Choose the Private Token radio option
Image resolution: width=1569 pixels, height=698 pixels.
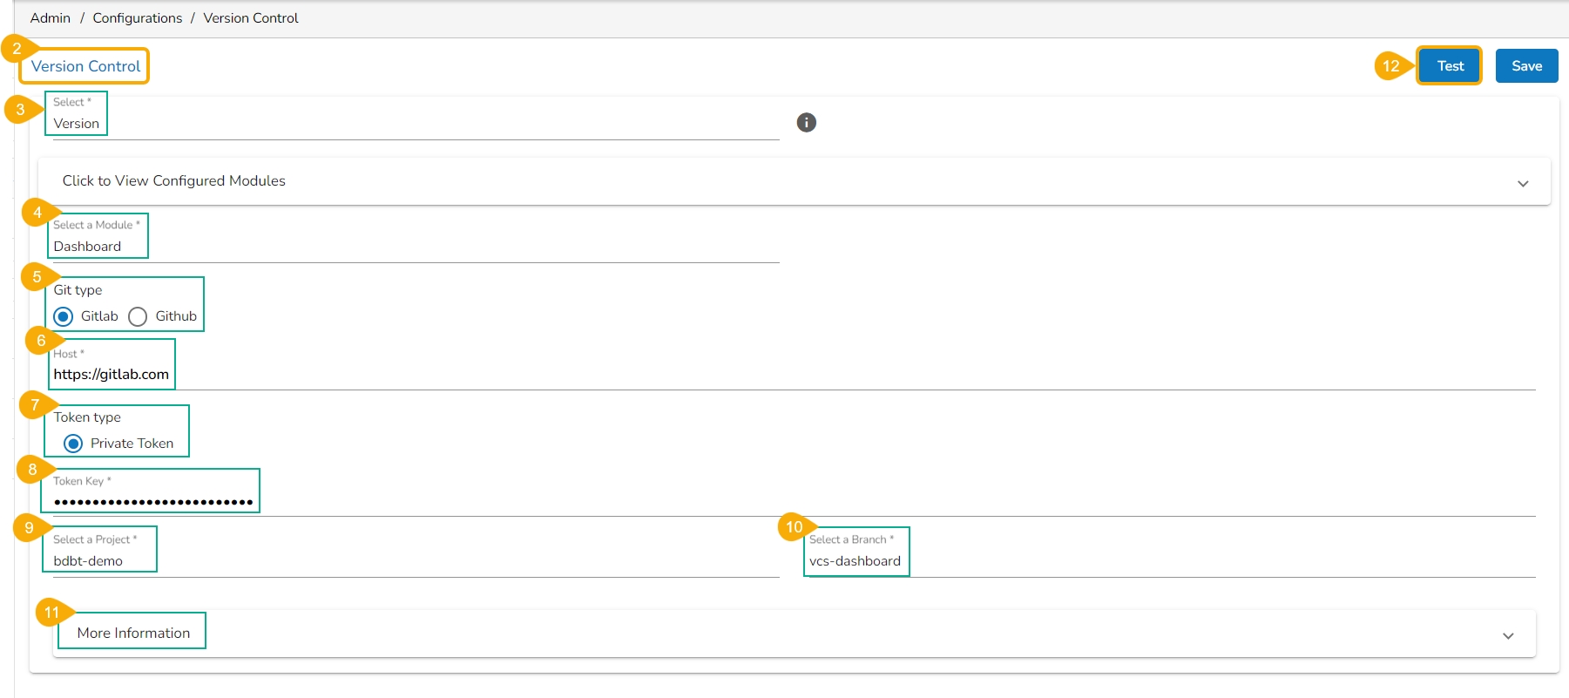(74, 444)
